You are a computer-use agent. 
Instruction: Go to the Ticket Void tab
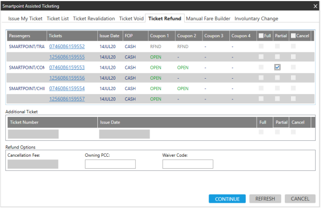coord(132,19)
